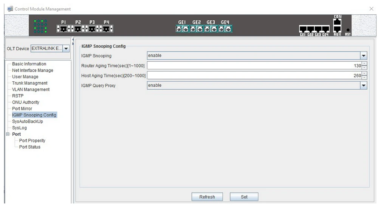Select Port Status under Port
378x205 pixels.
tap(29, 147)
